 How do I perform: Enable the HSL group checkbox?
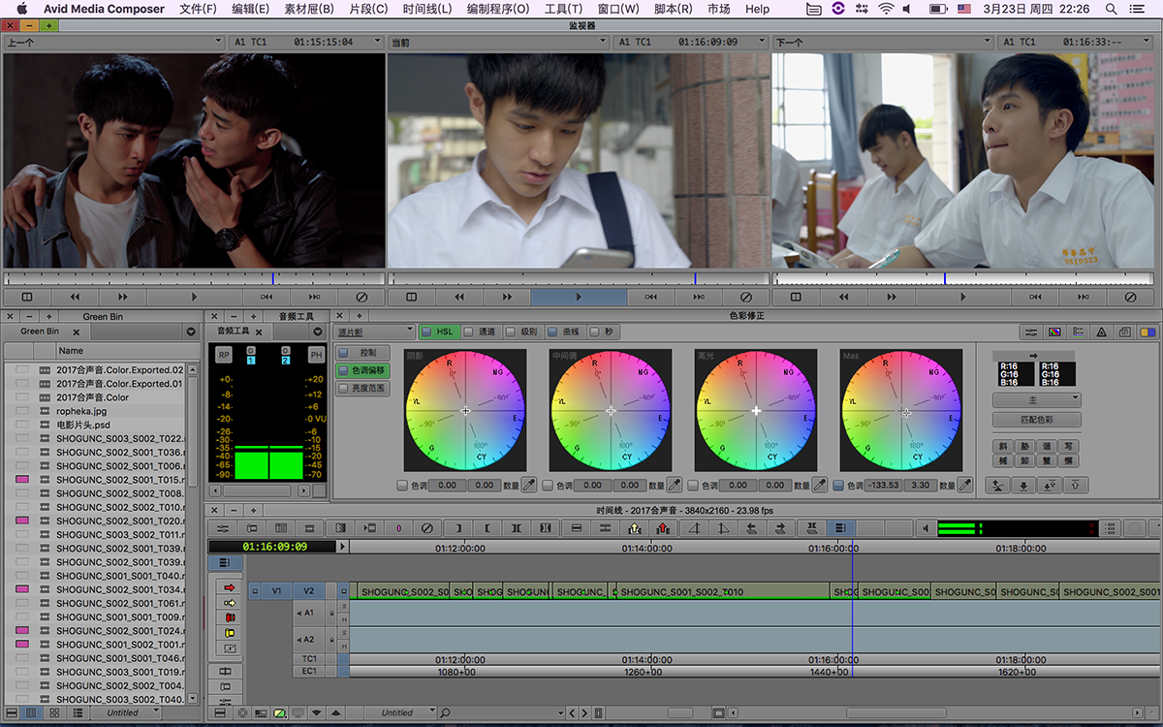(x=426, y=332)
